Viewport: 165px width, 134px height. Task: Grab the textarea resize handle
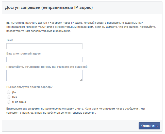click(81, 80)
